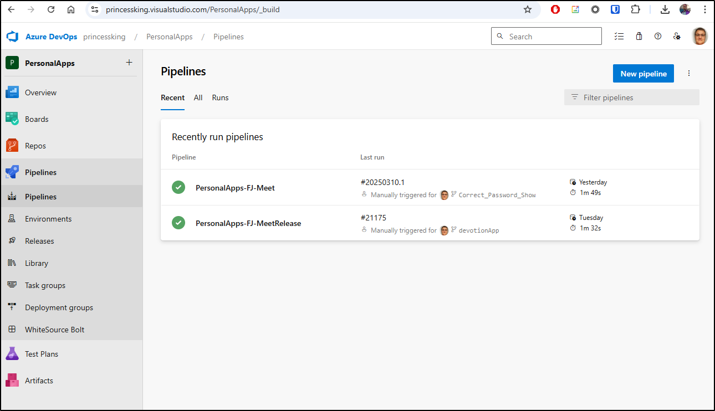Click princessking breadcrumb link

coord(104,37)
